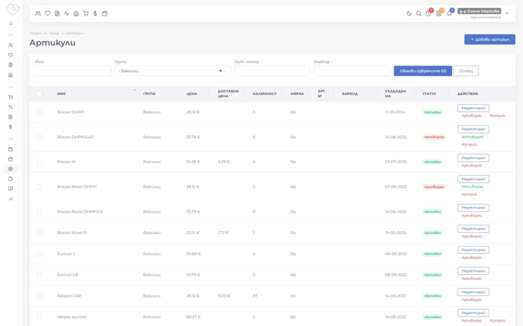Image resolution: width=523 pixels, height=326 pixels.
Task: Go to Начало breadcrumb
Action: [35, 33]
